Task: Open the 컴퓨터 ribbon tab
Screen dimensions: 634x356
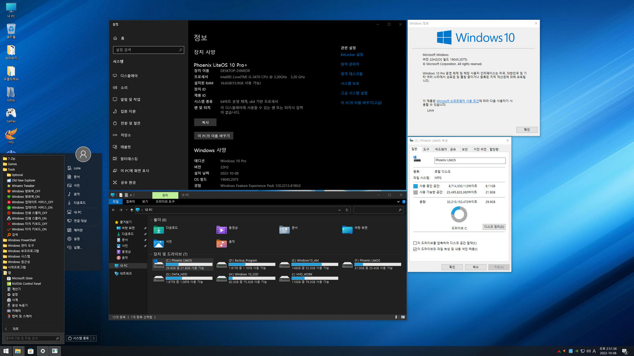Action: pos(131,201)
